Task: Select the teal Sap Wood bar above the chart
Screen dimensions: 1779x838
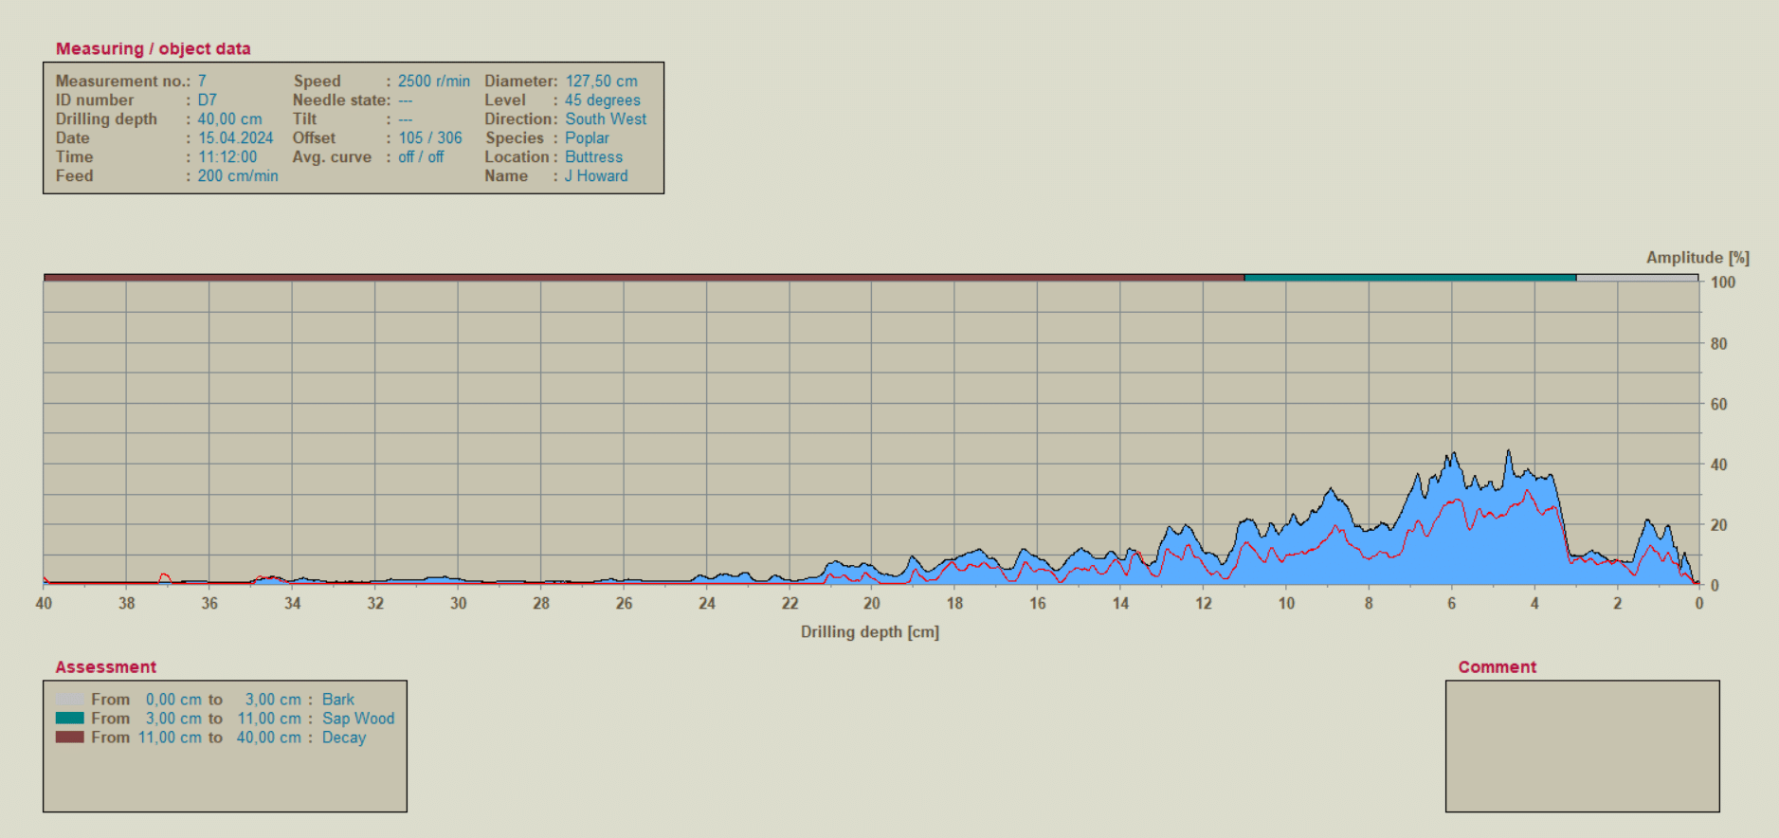Action: pyautogui.click(x=1409, y=278)
